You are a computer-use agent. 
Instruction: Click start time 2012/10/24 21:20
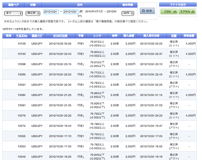click(x=60, y=95)
